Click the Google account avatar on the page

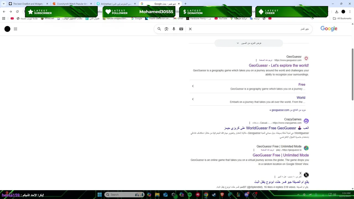[x=7, y=29]
